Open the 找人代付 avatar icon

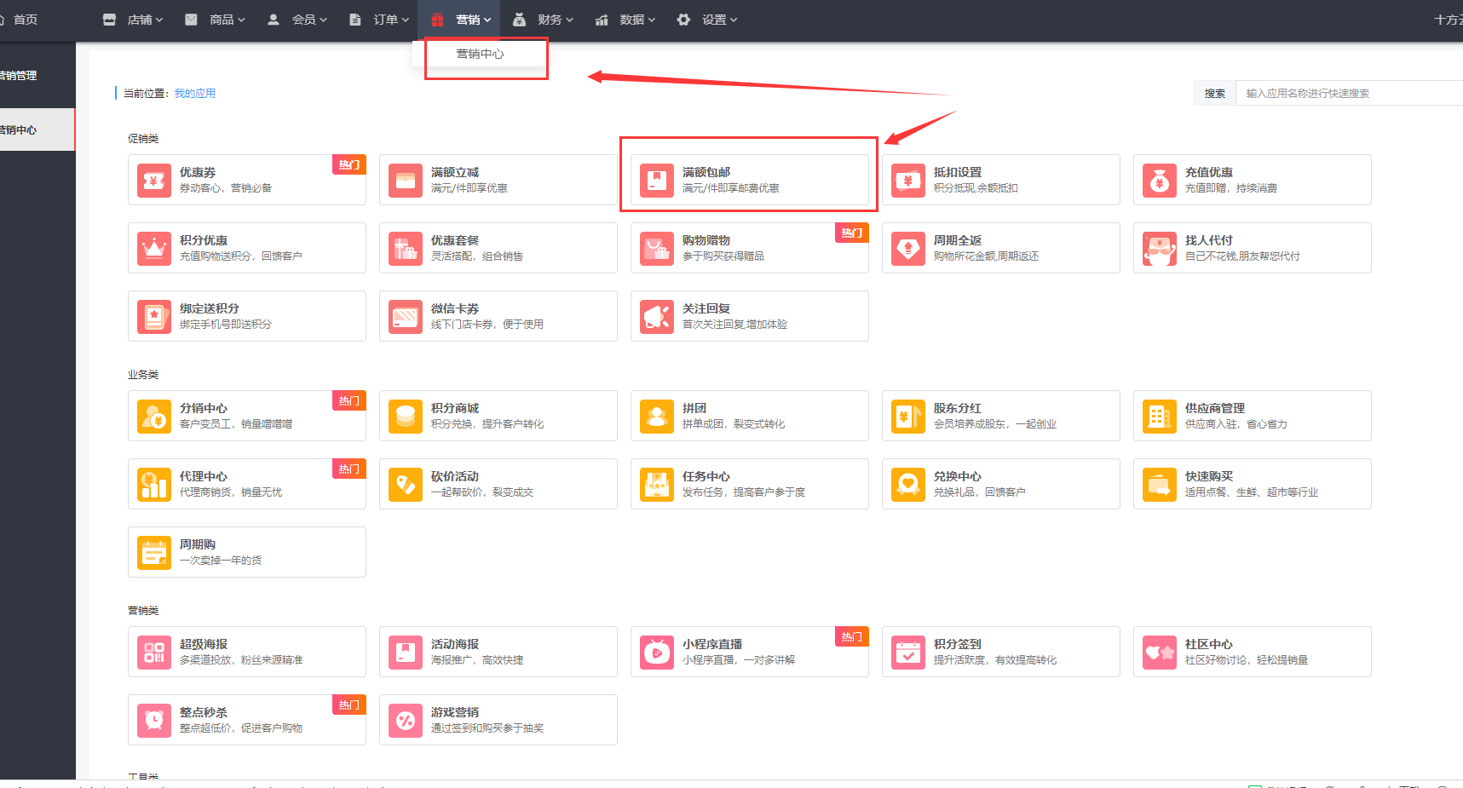(x=1160, y=248)
